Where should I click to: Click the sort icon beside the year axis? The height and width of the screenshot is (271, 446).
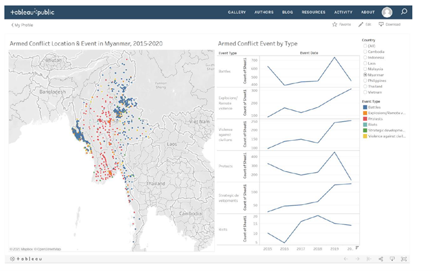point(356,248)
